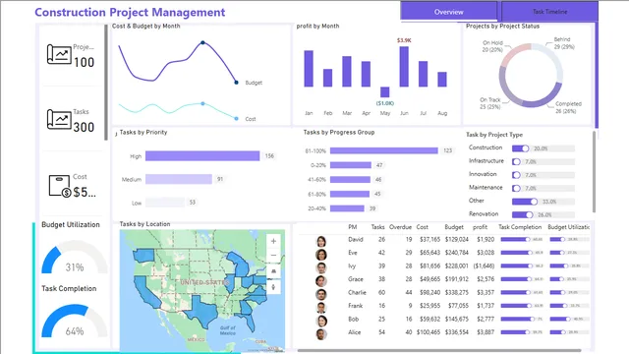Image resolution: width=629 pixels, height=354 pixels.
Task: Click the January profit bar
Action: click(x=309, y=69)
